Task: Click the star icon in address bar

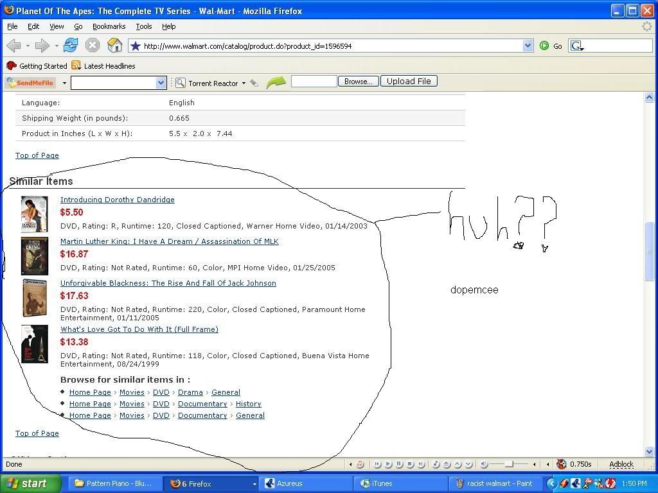Action: [135, 46]
